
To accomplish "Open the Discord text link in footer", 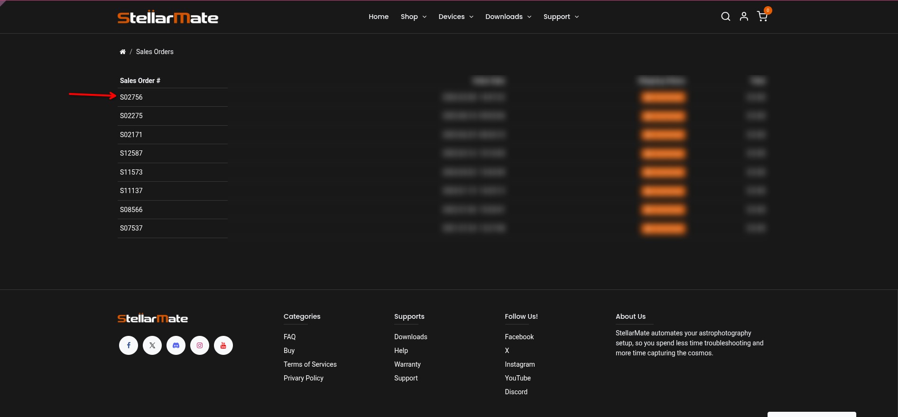I will (516, 392).
